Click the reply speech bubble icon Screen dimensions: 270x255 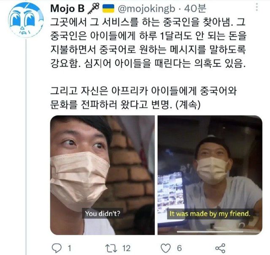point(57,248)
